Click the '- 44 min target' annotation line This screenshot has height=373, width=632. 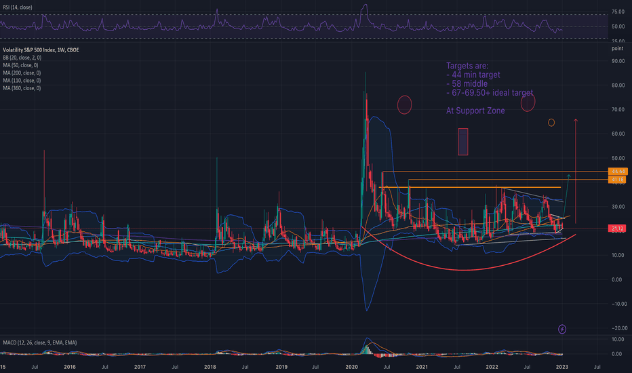(x=473, y=75)
